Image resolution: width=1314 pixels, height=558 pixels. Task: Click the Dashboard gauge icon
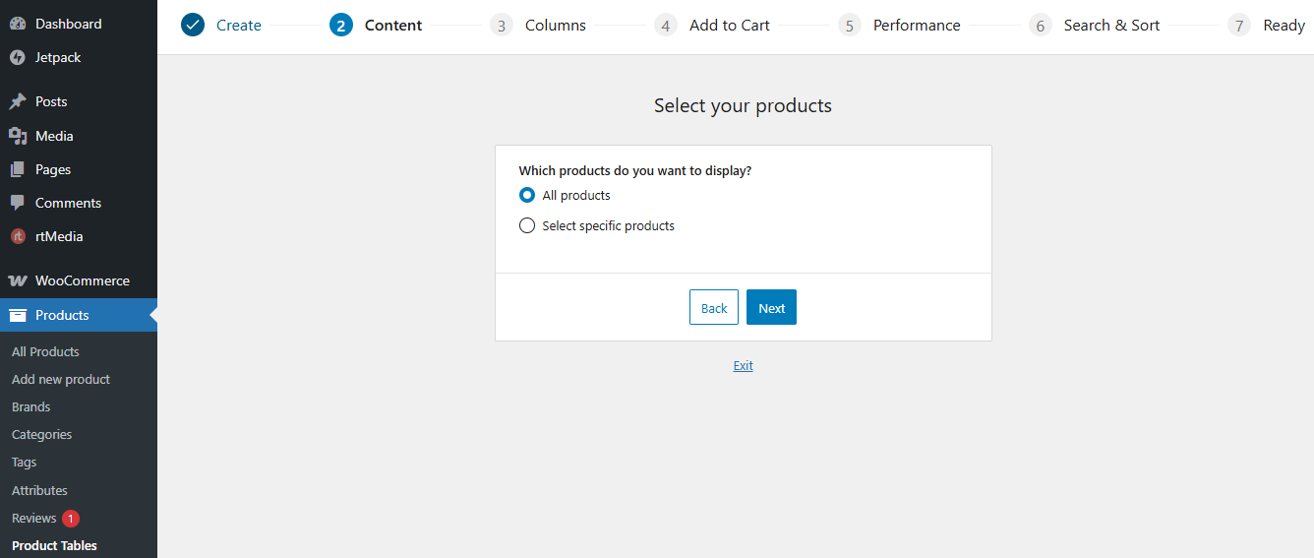click(x=18, y=24)
